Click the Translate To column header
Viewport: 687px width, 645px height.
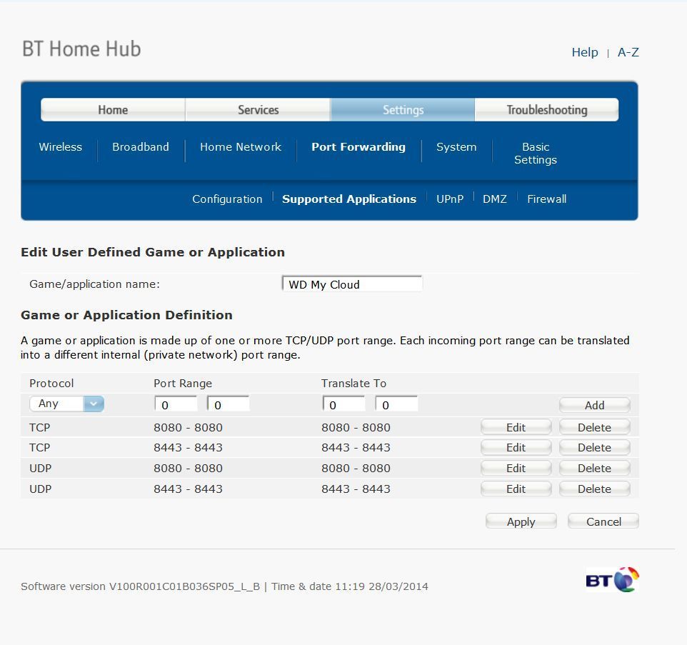click(353, 384)
